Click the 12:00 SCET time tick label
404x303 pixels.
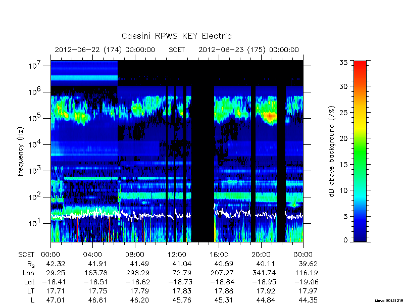177,255
